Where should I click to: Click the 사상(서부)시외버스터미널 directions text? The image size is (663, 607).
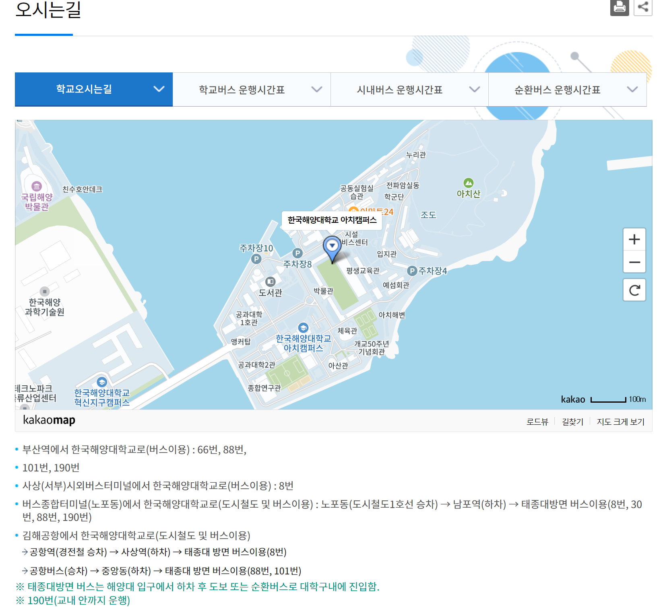pos(158,486)
